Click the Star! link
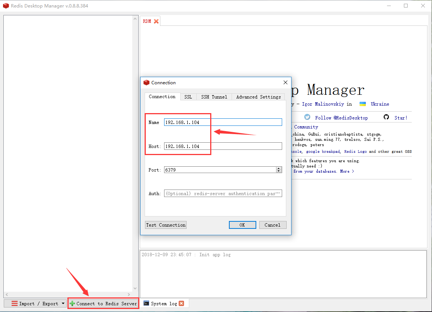 [401, 118]
